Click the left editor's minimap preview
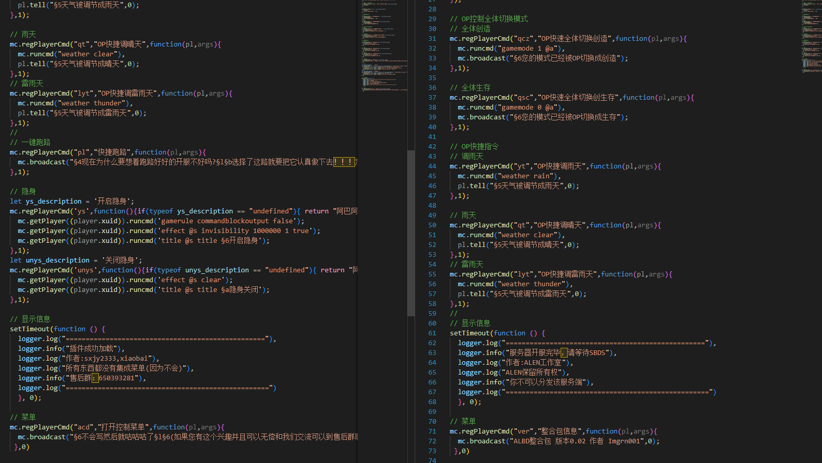The image size is (822, 463). click(x=385, y=47)
